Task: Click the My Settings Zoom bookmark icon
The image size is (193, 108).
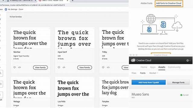Action: click(x=6, y=9)
